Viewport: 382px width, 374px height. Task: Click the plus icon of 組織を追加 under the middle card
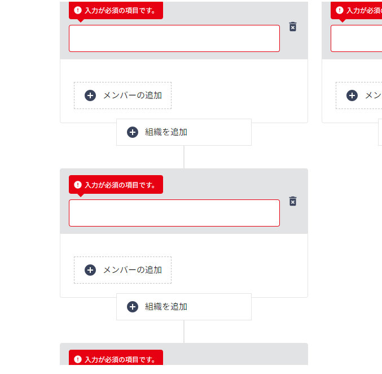tap(133, 307)
